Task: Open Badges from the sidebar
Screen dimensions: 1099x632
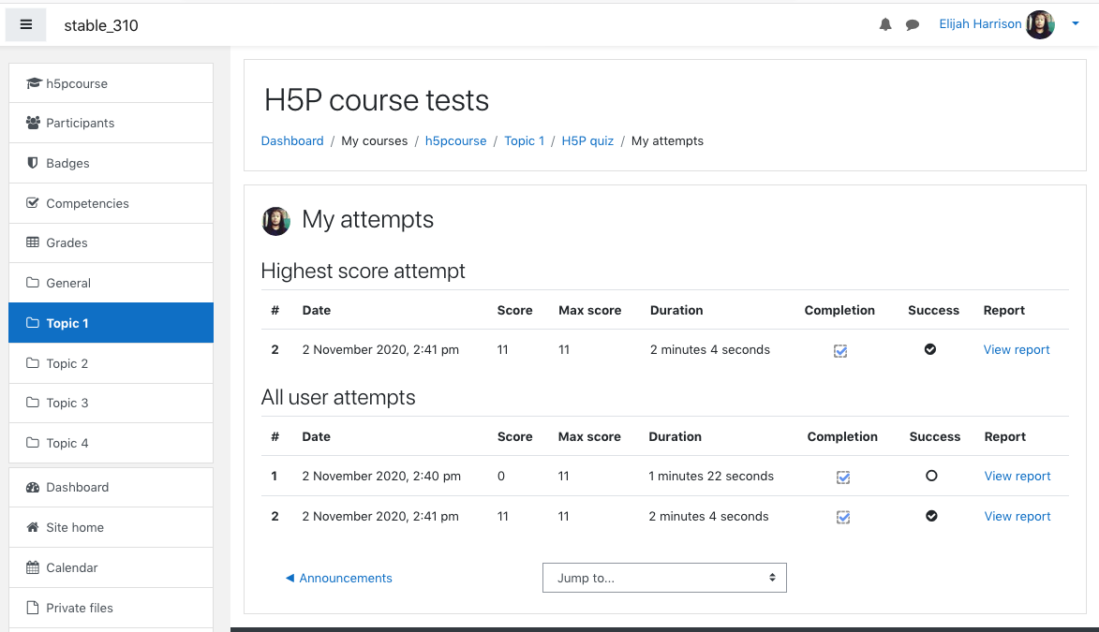Action: click(x=111, y=163)
